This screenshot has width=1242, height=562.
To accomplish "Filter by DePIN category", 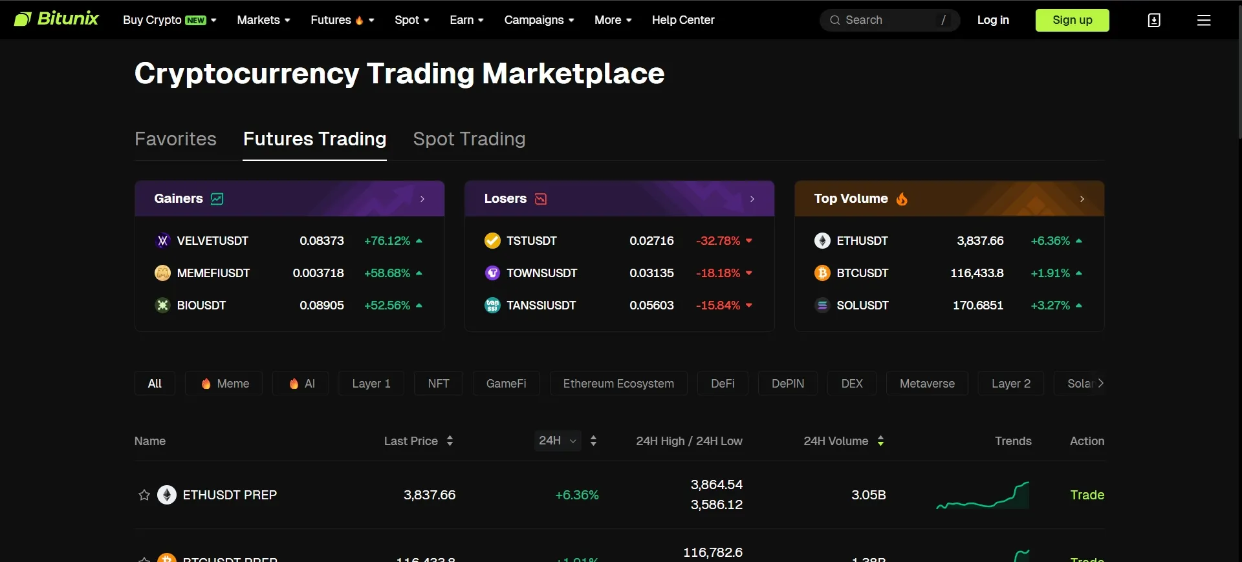I will pyautogui.click(x=788, y=384).
